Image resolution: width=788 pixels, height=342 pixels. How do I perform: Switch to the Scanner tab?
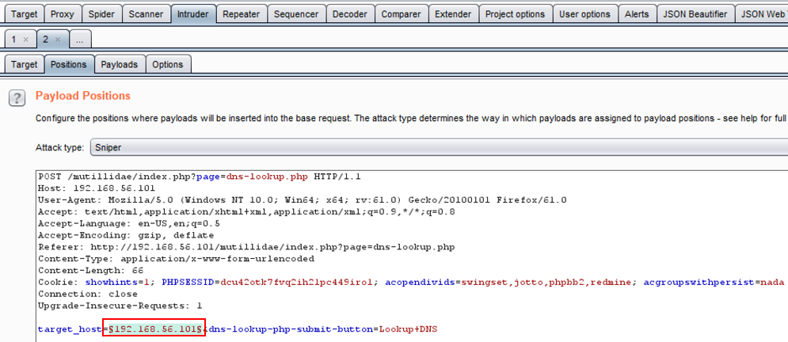pyautogui.click(x=146, y=14)
